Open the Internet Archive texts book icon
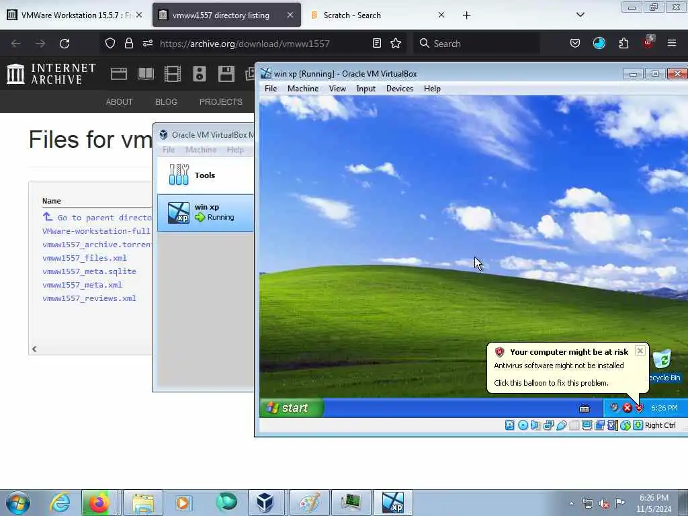688x516 pixels. [146, 74]
